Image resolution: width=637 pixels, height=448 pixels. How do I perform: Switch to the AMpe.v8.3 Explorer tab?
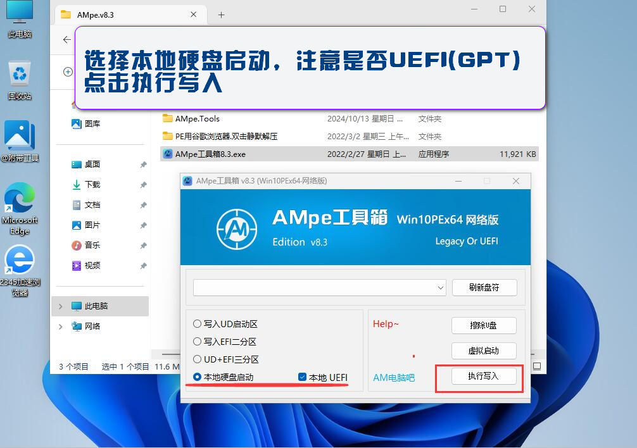pyautogui.click(x=130, y=15)
